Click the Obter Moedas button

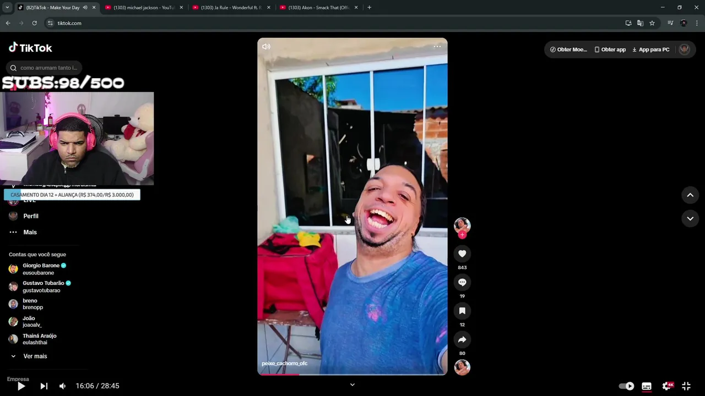coord(568,50)
